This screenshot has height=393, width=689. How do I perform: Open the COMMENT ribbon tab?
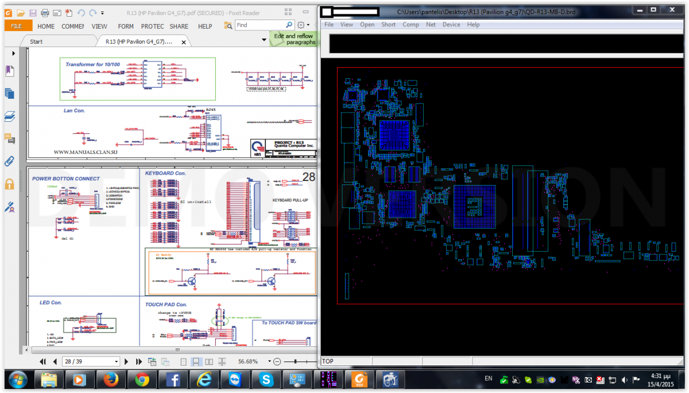73,26
